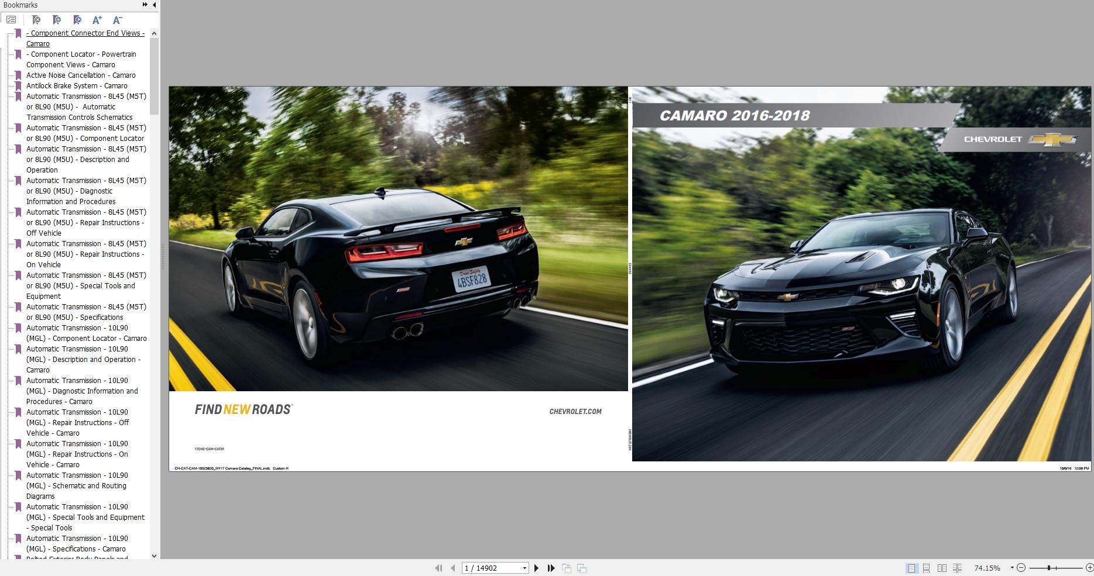
Task: Click the zoom slider track
Action: click(x=1055, y=568)
